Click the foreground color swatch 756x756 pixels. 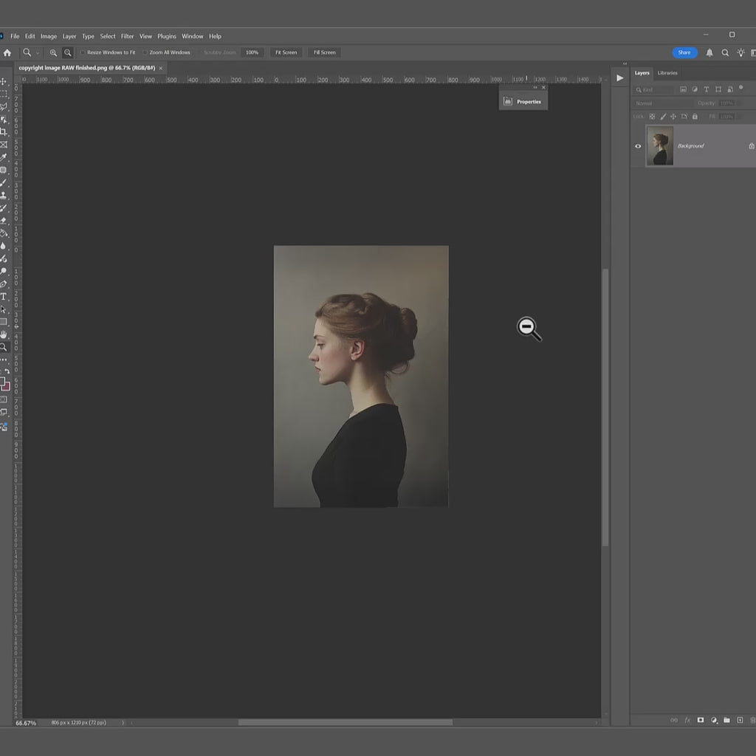(2, 382)
